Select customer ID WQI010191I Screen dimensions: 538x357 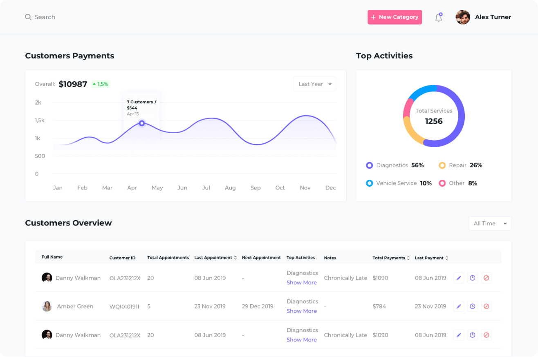coord(124,306)
